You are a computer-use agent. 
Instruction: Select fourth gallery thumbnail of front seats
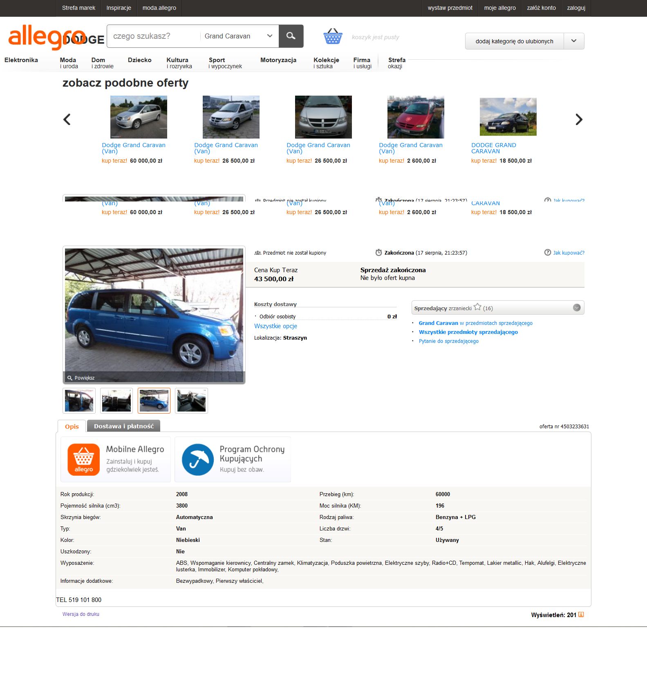point(191,401)
